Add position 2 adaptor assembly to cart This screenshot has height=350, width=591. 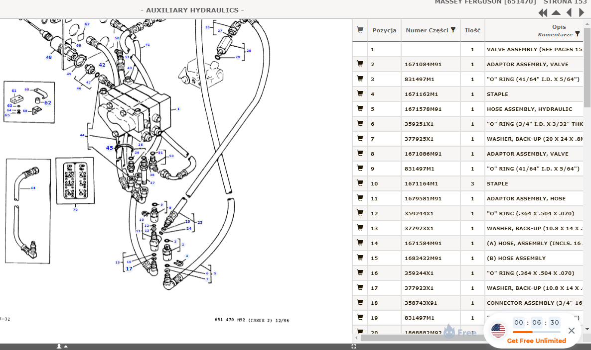pos(360,64)
